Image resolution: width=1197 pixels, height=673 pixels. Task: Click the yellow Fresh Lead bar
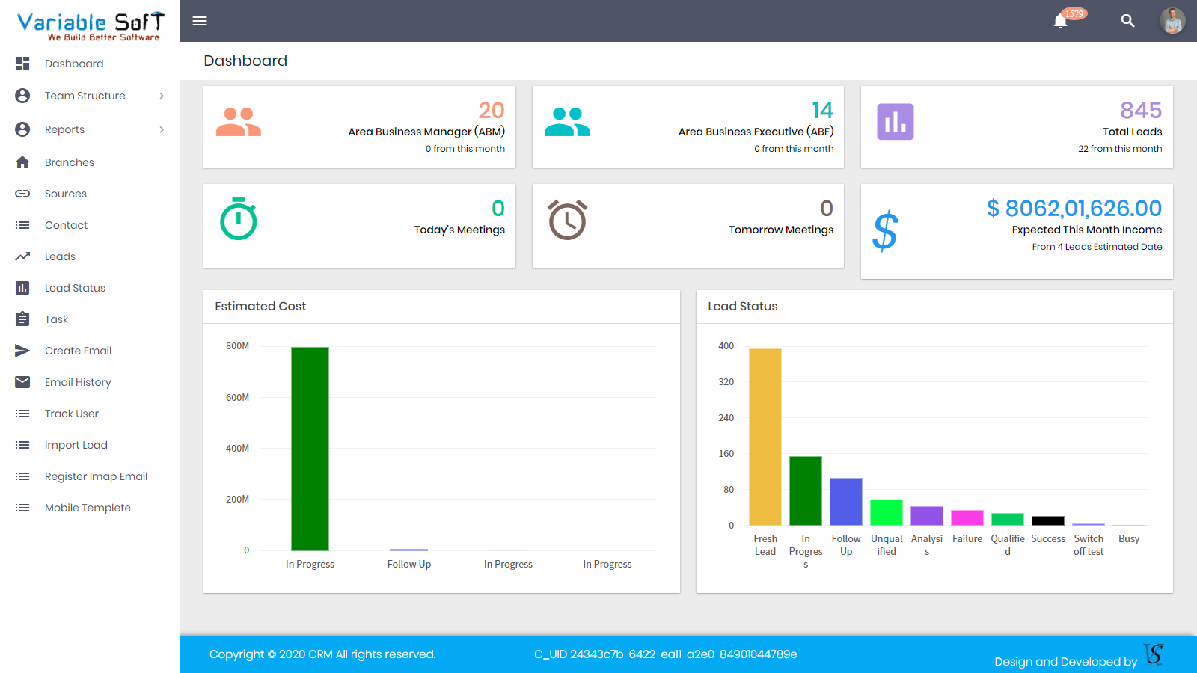click(765, 437)
